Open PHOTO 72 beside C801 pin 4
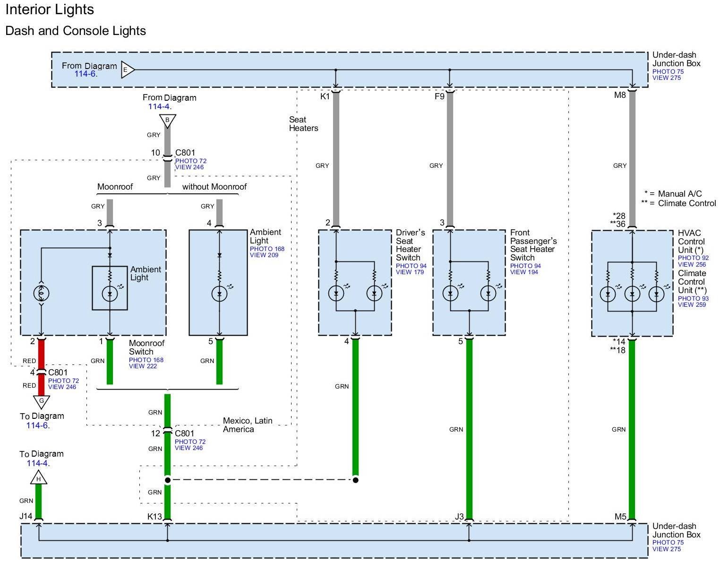The height and width of the screenshot is (563, 721). (63, 381)
